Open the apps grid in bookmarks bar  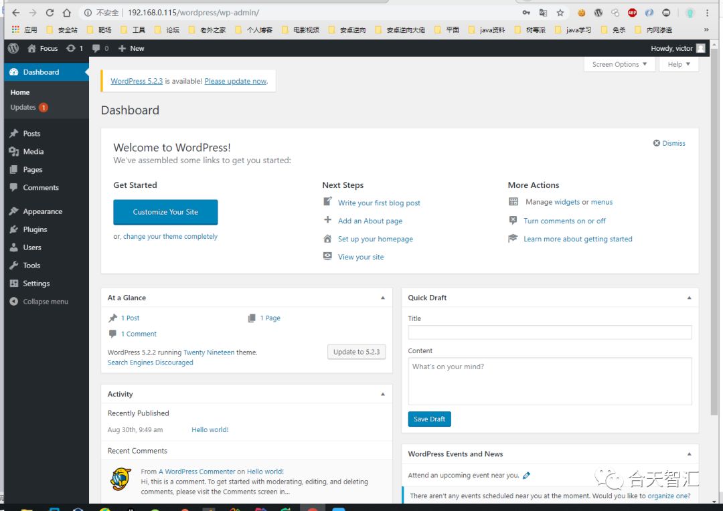(x=15, y=30)
